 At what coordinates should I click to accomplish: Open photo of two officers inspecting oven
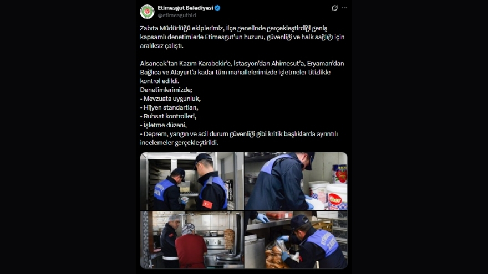click(x=192, y=181)
